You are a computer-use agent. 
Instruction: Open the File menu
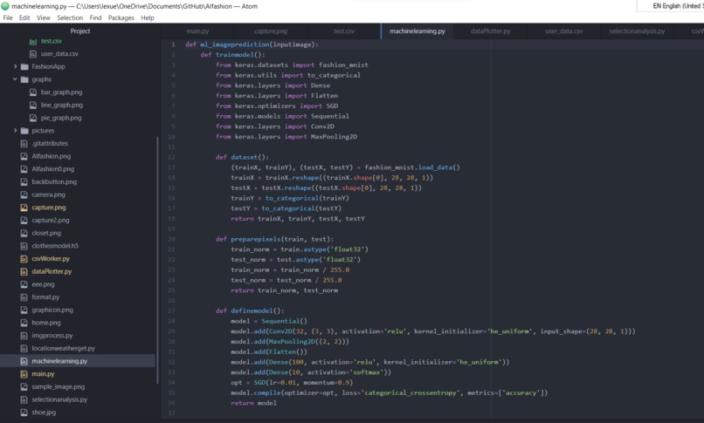[8, 18]
